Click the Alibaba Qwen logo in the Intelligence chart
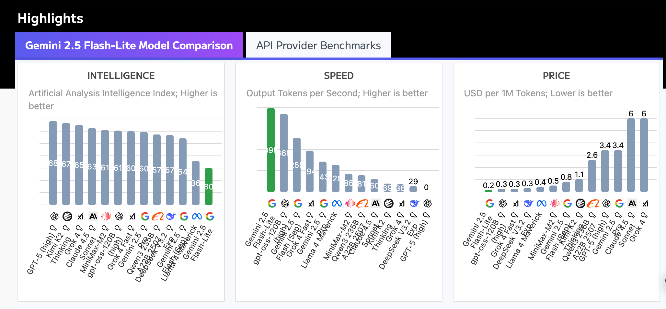Screen dimensions: 666x309 click(x=158, y=216)
